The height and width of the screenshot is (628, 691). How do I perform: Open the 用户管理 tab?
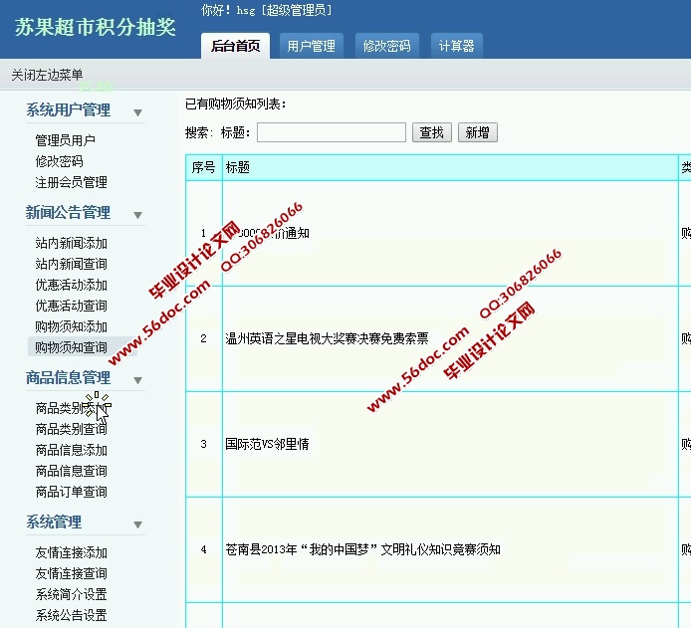[311, 46]
